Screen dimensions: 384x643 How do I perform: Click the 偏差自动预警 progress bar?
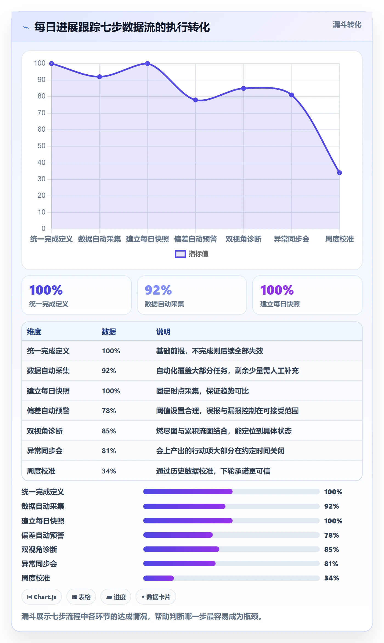231,535
